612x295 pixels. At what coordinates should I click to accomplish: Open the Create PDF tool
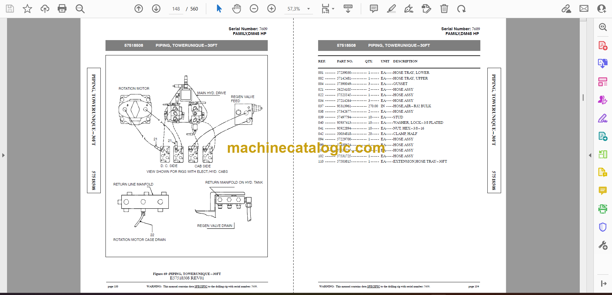coord(603,46)
